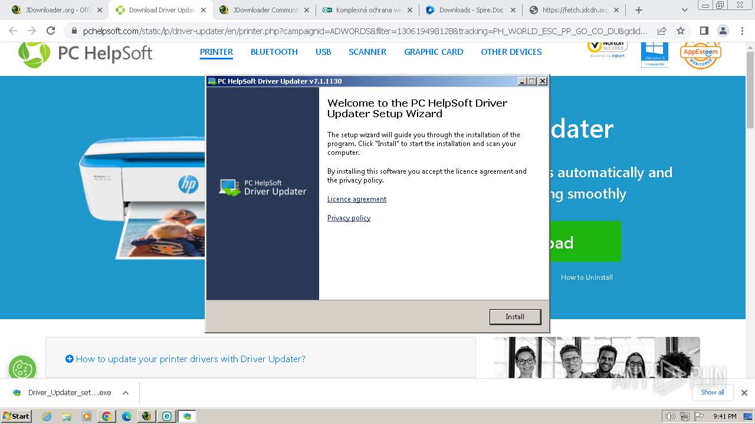755x424 pixels.
Task: Open Microsoft Edge from taskbar
Action: 127,416
